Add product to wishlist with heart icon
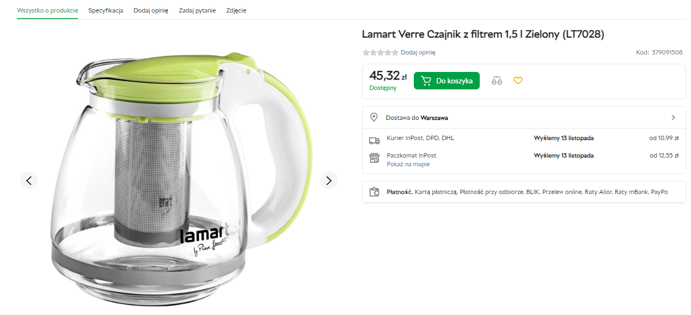This screenshot has height=315, width=691. (x=518, y=81)
